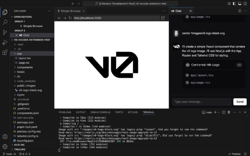
Task: Switch to the DEBUG CONSOLE tab
Action: (x=100, y=112)
